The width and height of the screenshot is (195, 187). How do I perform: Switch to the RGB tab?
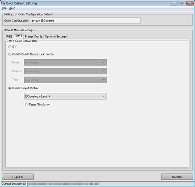point(9,37)
